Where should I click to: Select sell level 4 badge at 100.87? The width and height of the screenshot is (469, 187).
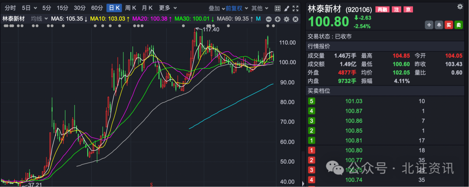(x=312, y=111)
